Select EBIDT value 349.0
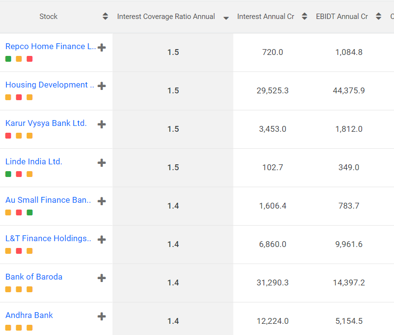This screenshot has width=394, height=335. click(x=349, y=167)
